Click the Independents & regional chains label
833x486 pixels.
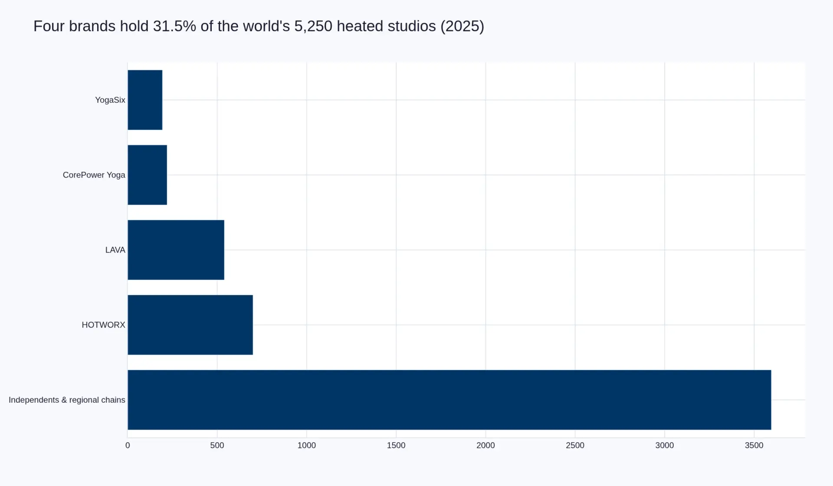coord(67,400)
